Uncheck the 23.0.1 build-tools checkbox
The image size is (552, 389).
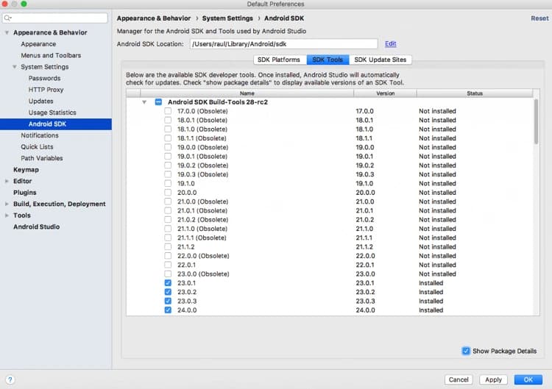[168, 283]
